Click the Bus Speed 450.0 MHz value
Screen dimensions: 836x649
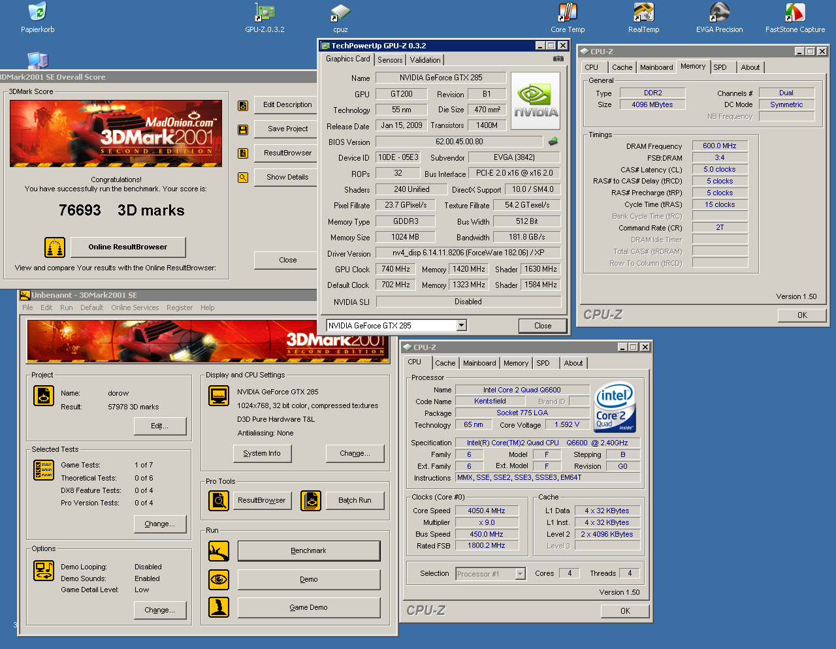pos(487,534)
